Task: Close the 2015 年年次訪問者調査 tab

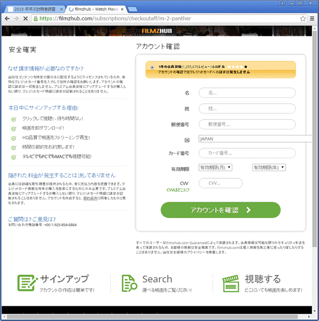Action: [61, 9]
